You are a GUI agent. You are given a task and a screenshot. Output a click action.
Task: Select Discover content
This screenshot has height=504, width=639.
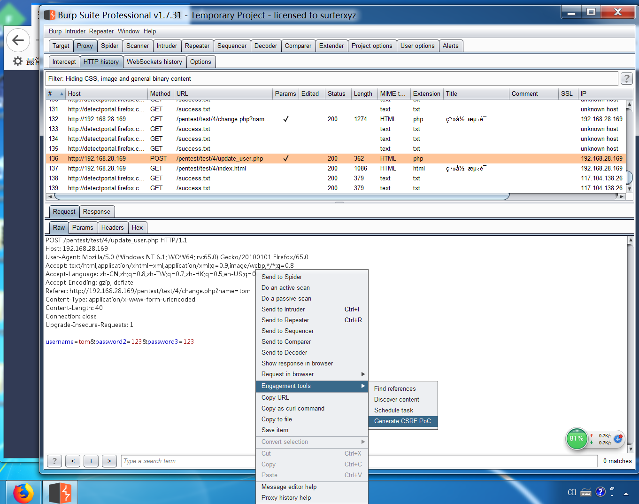coord(403,399)
